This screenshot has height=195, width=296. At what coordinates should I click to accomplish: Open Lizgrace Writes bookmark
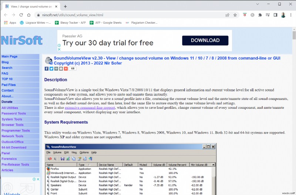pos(35,23)
